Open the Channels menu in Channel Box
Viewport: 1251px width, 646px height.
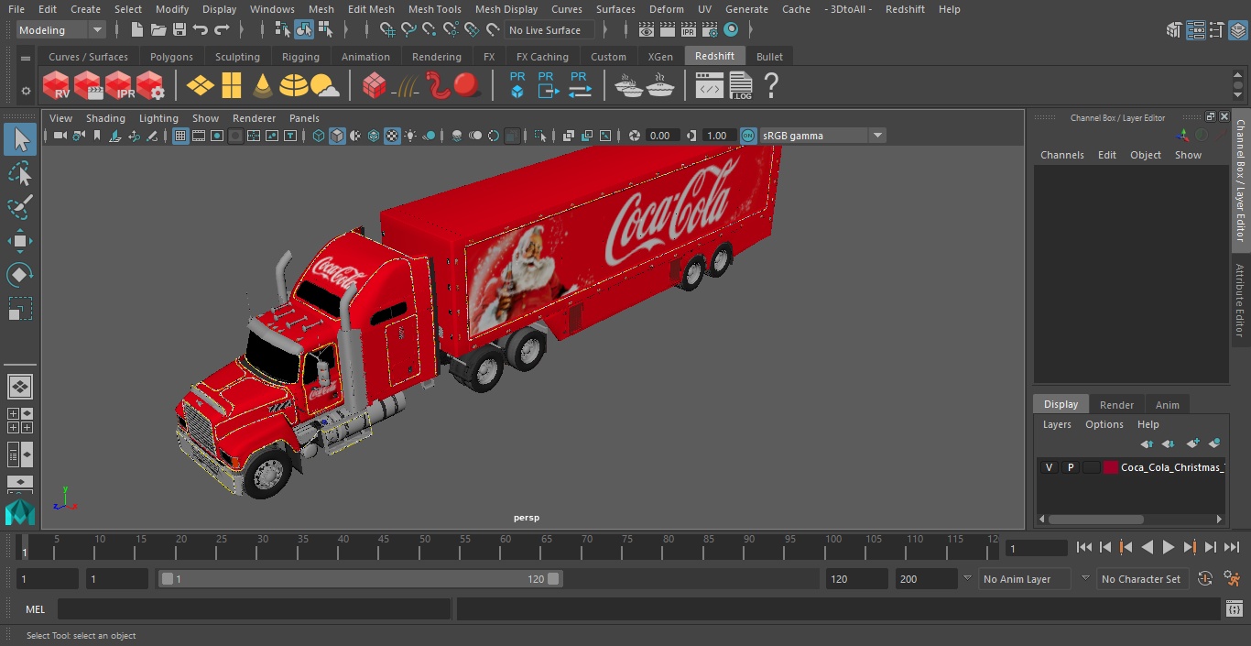(x=1061, y=155)
